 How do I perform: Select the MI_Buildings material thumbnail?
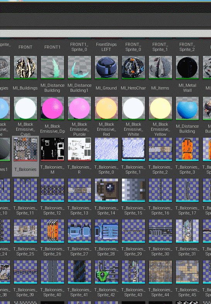pos(26,68)
